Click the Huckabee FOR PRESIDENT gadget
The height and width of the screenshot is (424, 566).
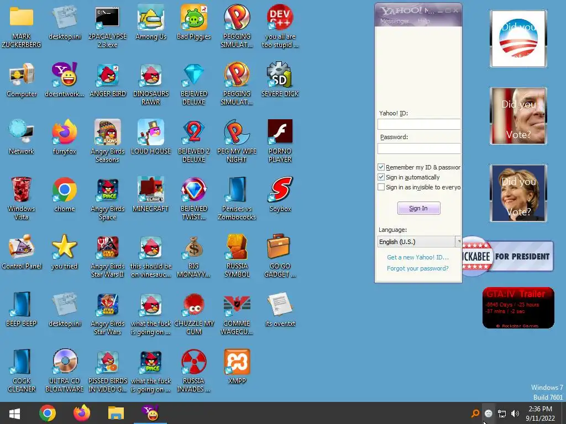[508, 256]
